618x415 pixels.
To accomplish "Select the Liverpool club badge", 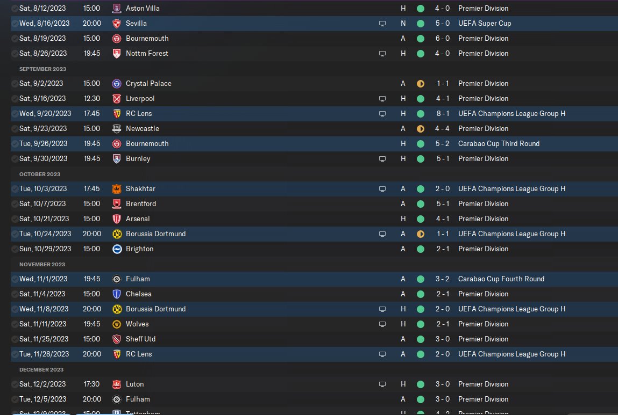I will (117, 99).
